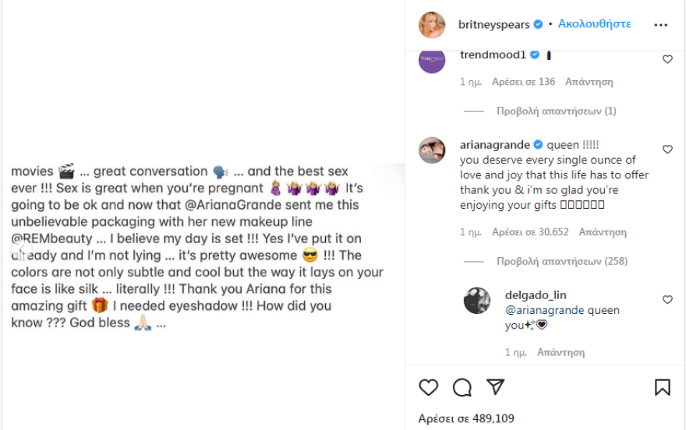The height and width of the screenshot is (430, 686).
Task: Open trendmood1 profile avatar
Action: click(x=433, y=61)
